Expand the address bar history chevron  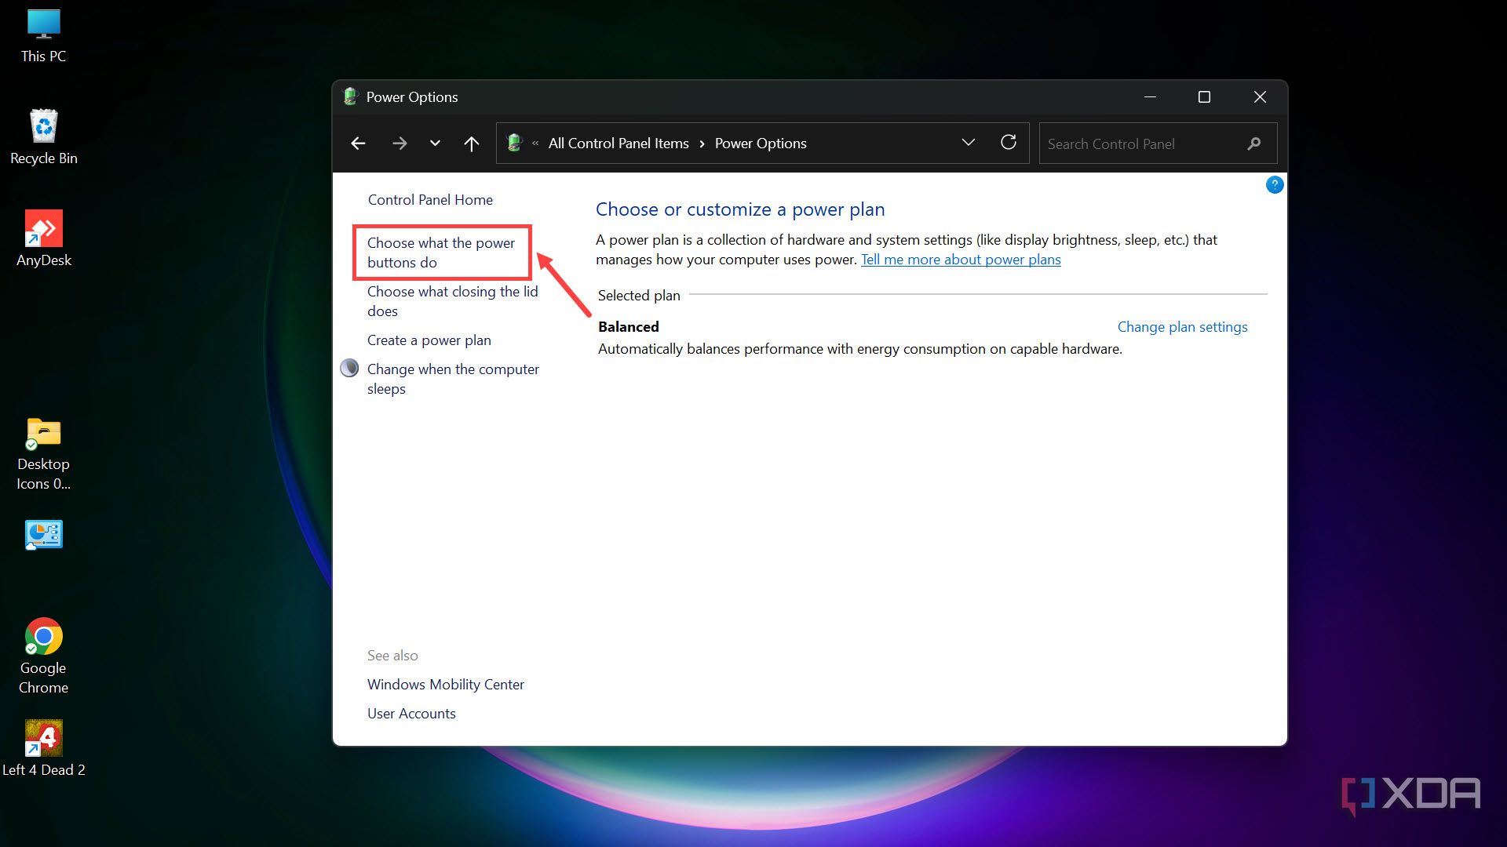(968, 143)
